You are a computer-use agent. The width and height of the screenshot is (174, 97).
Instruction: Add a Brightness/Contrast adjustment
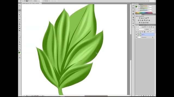[x=140, y=18]
